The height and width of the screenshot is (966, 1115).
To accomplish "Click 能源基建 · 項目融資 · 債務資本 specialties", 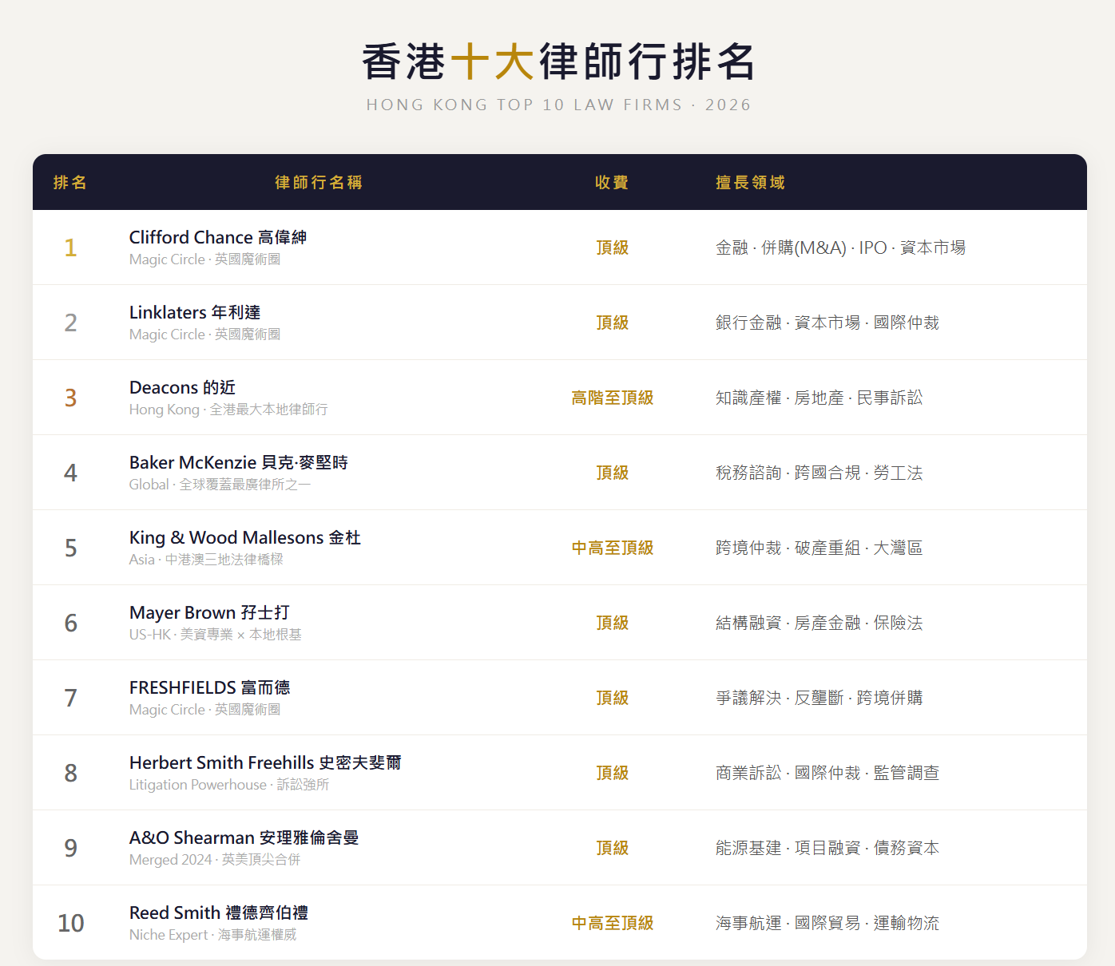I will [x=827, y=848].
